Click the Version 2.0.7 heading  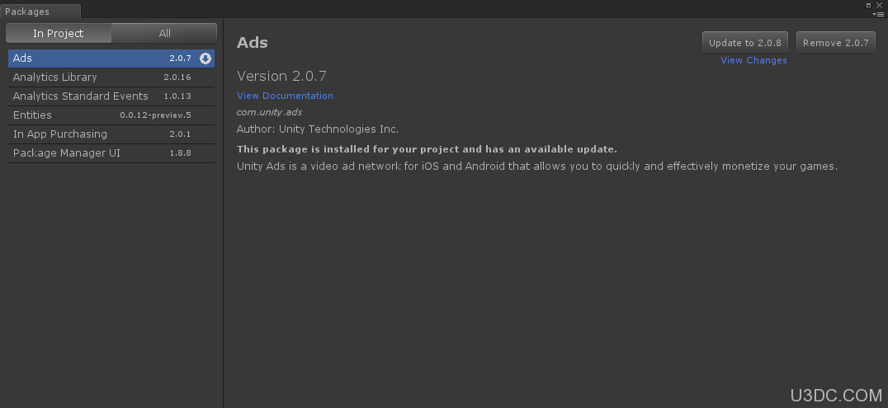click(x=281, y=76)
